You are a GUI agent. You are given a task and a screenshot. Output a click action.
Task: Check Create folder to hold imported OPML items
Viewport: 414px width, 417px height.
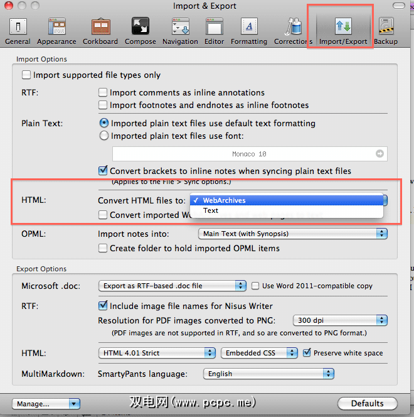point(103,248)
